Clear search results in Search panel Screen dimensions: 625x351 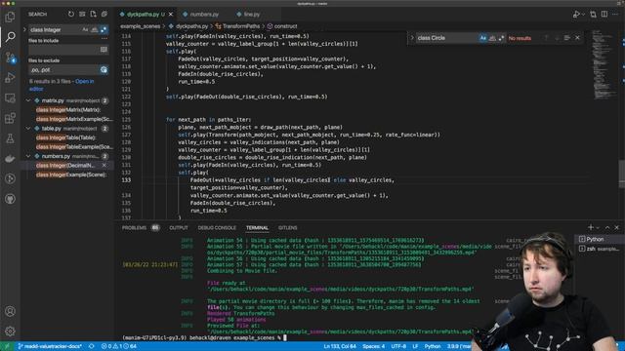click(82, 14)
